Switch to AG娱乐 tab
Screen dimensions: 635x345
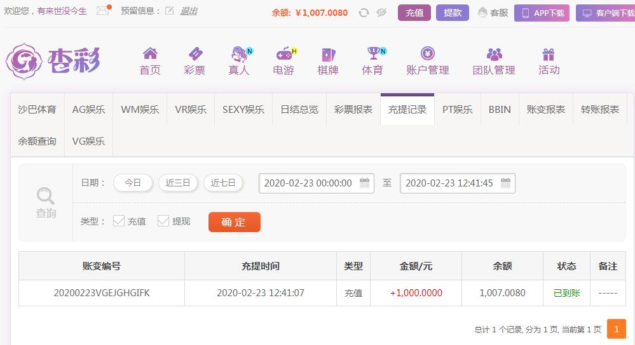tap(89, 110)
